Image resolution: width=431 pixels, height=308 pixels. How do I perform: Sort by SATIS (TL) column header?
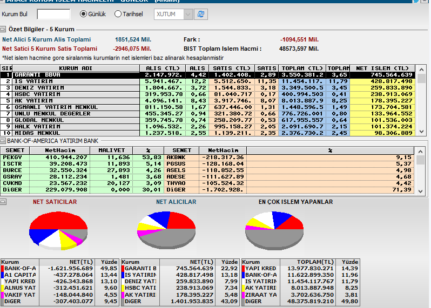[x=232, y=69]
